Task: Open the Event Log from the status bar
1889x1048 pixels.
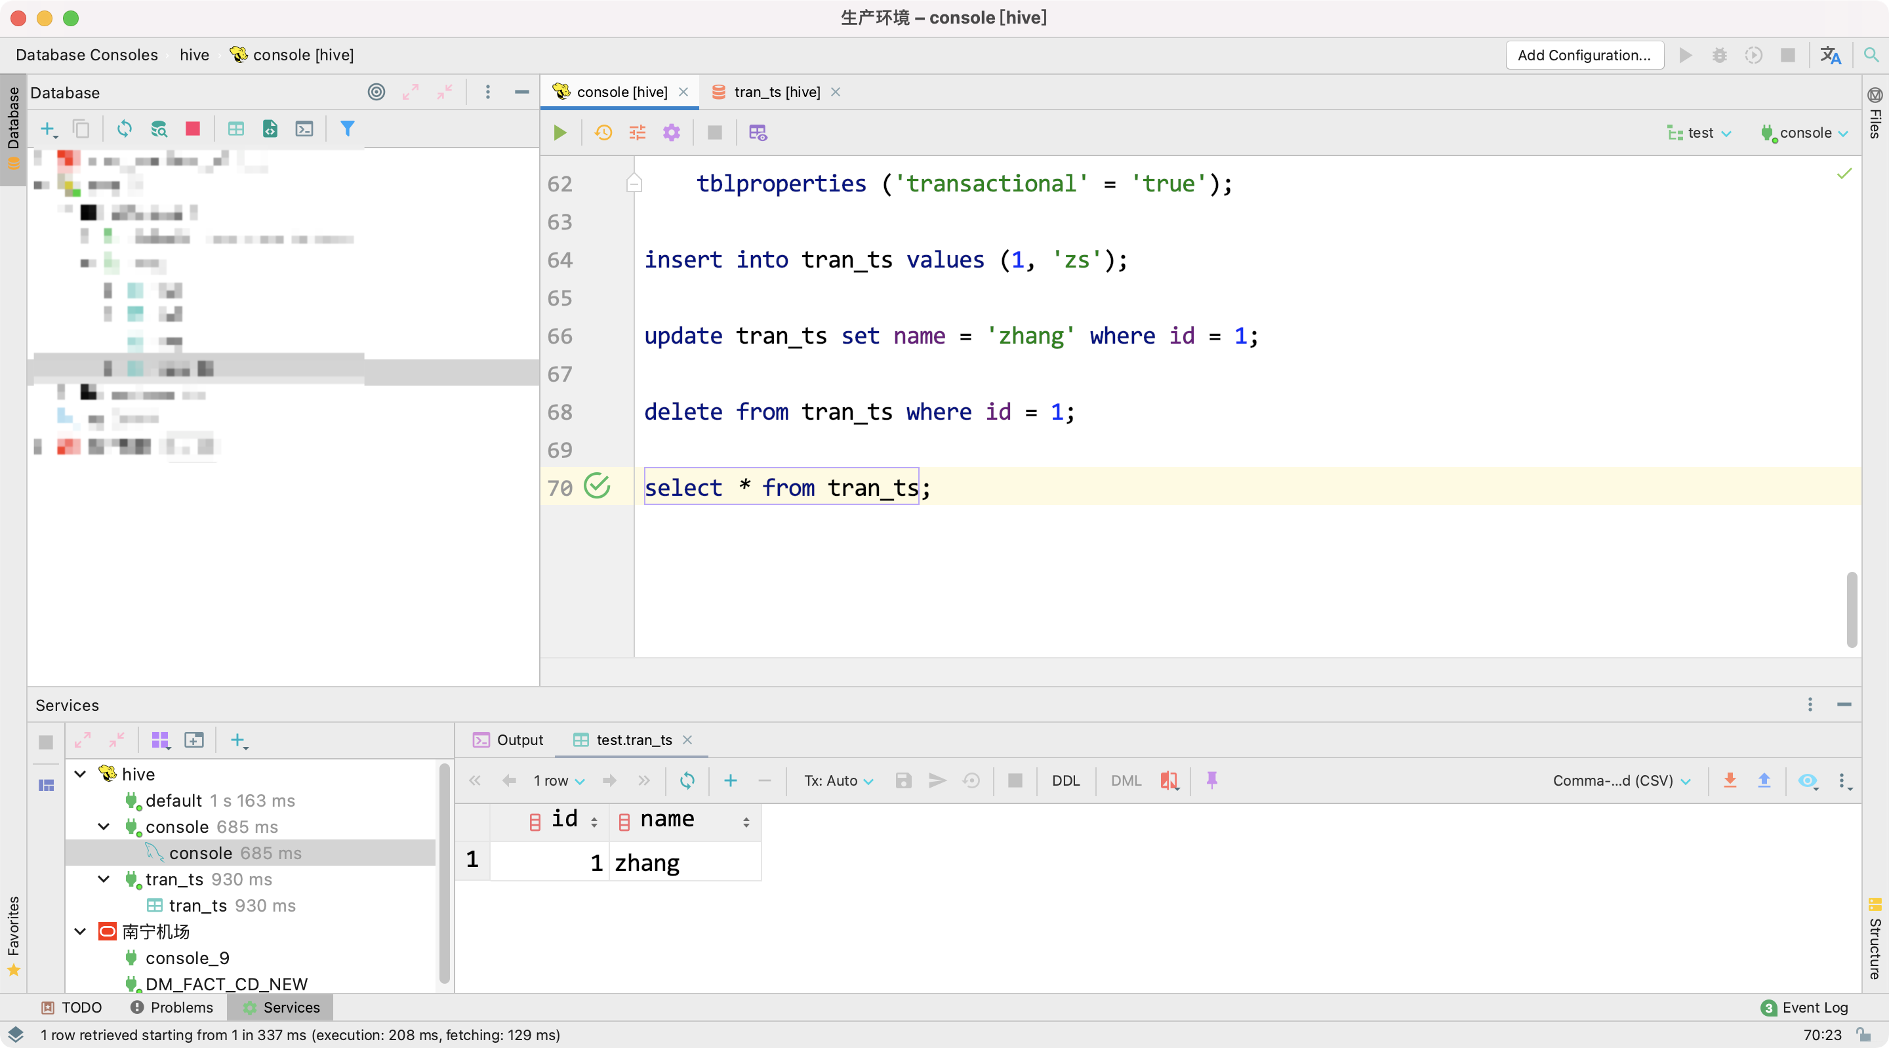Action: [1804, 1007]
